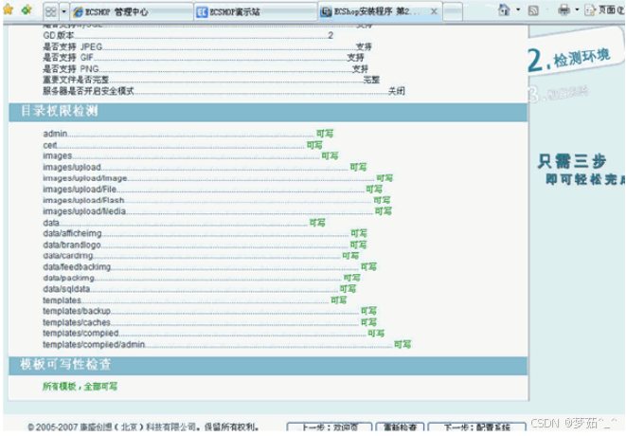This screenshot has height=436, width=626.
Task: Click the 2.检测环境 step label
Action: 569,60
